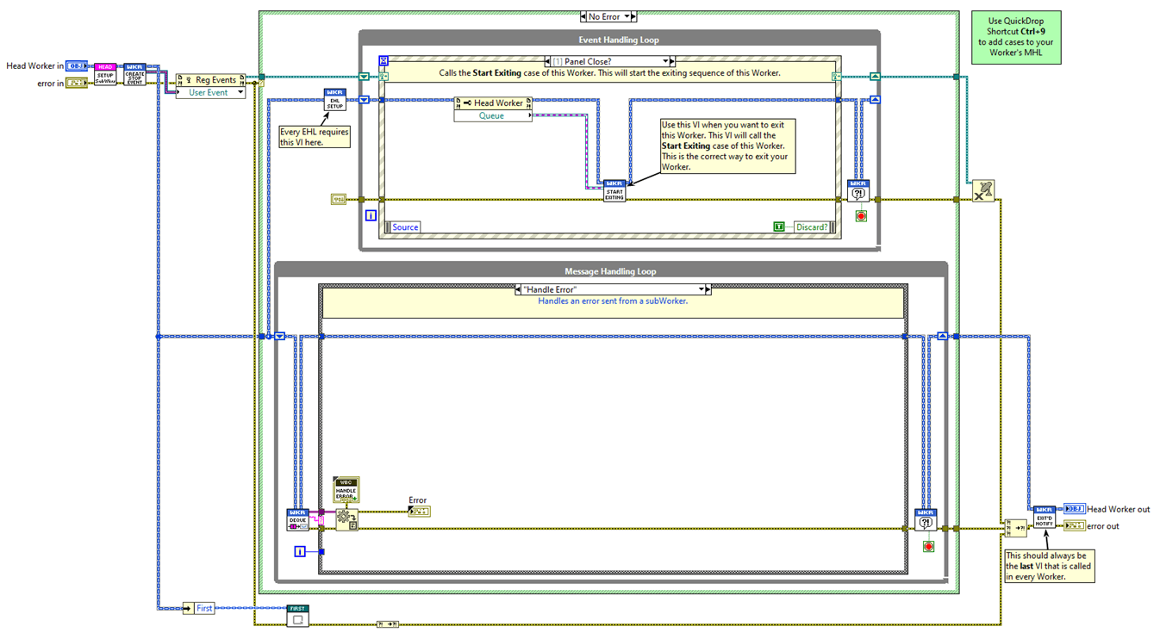Select the right shift register of Message Handling Loop

click(x=943, y=337)
